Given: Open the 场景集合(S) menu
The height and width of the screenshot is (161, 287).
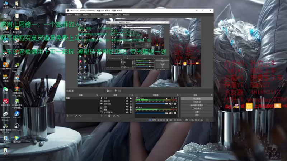Looking at the screenshot, I should (x=108, y=15).
